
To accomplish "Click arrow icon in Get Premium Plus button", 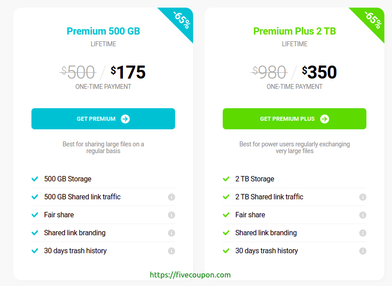I will tap(325, 119).
